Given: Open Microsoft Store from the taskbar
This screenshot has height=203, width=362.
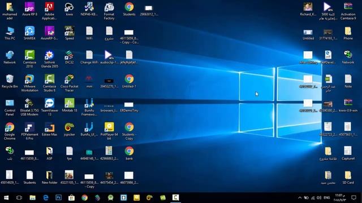Looking at the screenshot, I should 72,198.
